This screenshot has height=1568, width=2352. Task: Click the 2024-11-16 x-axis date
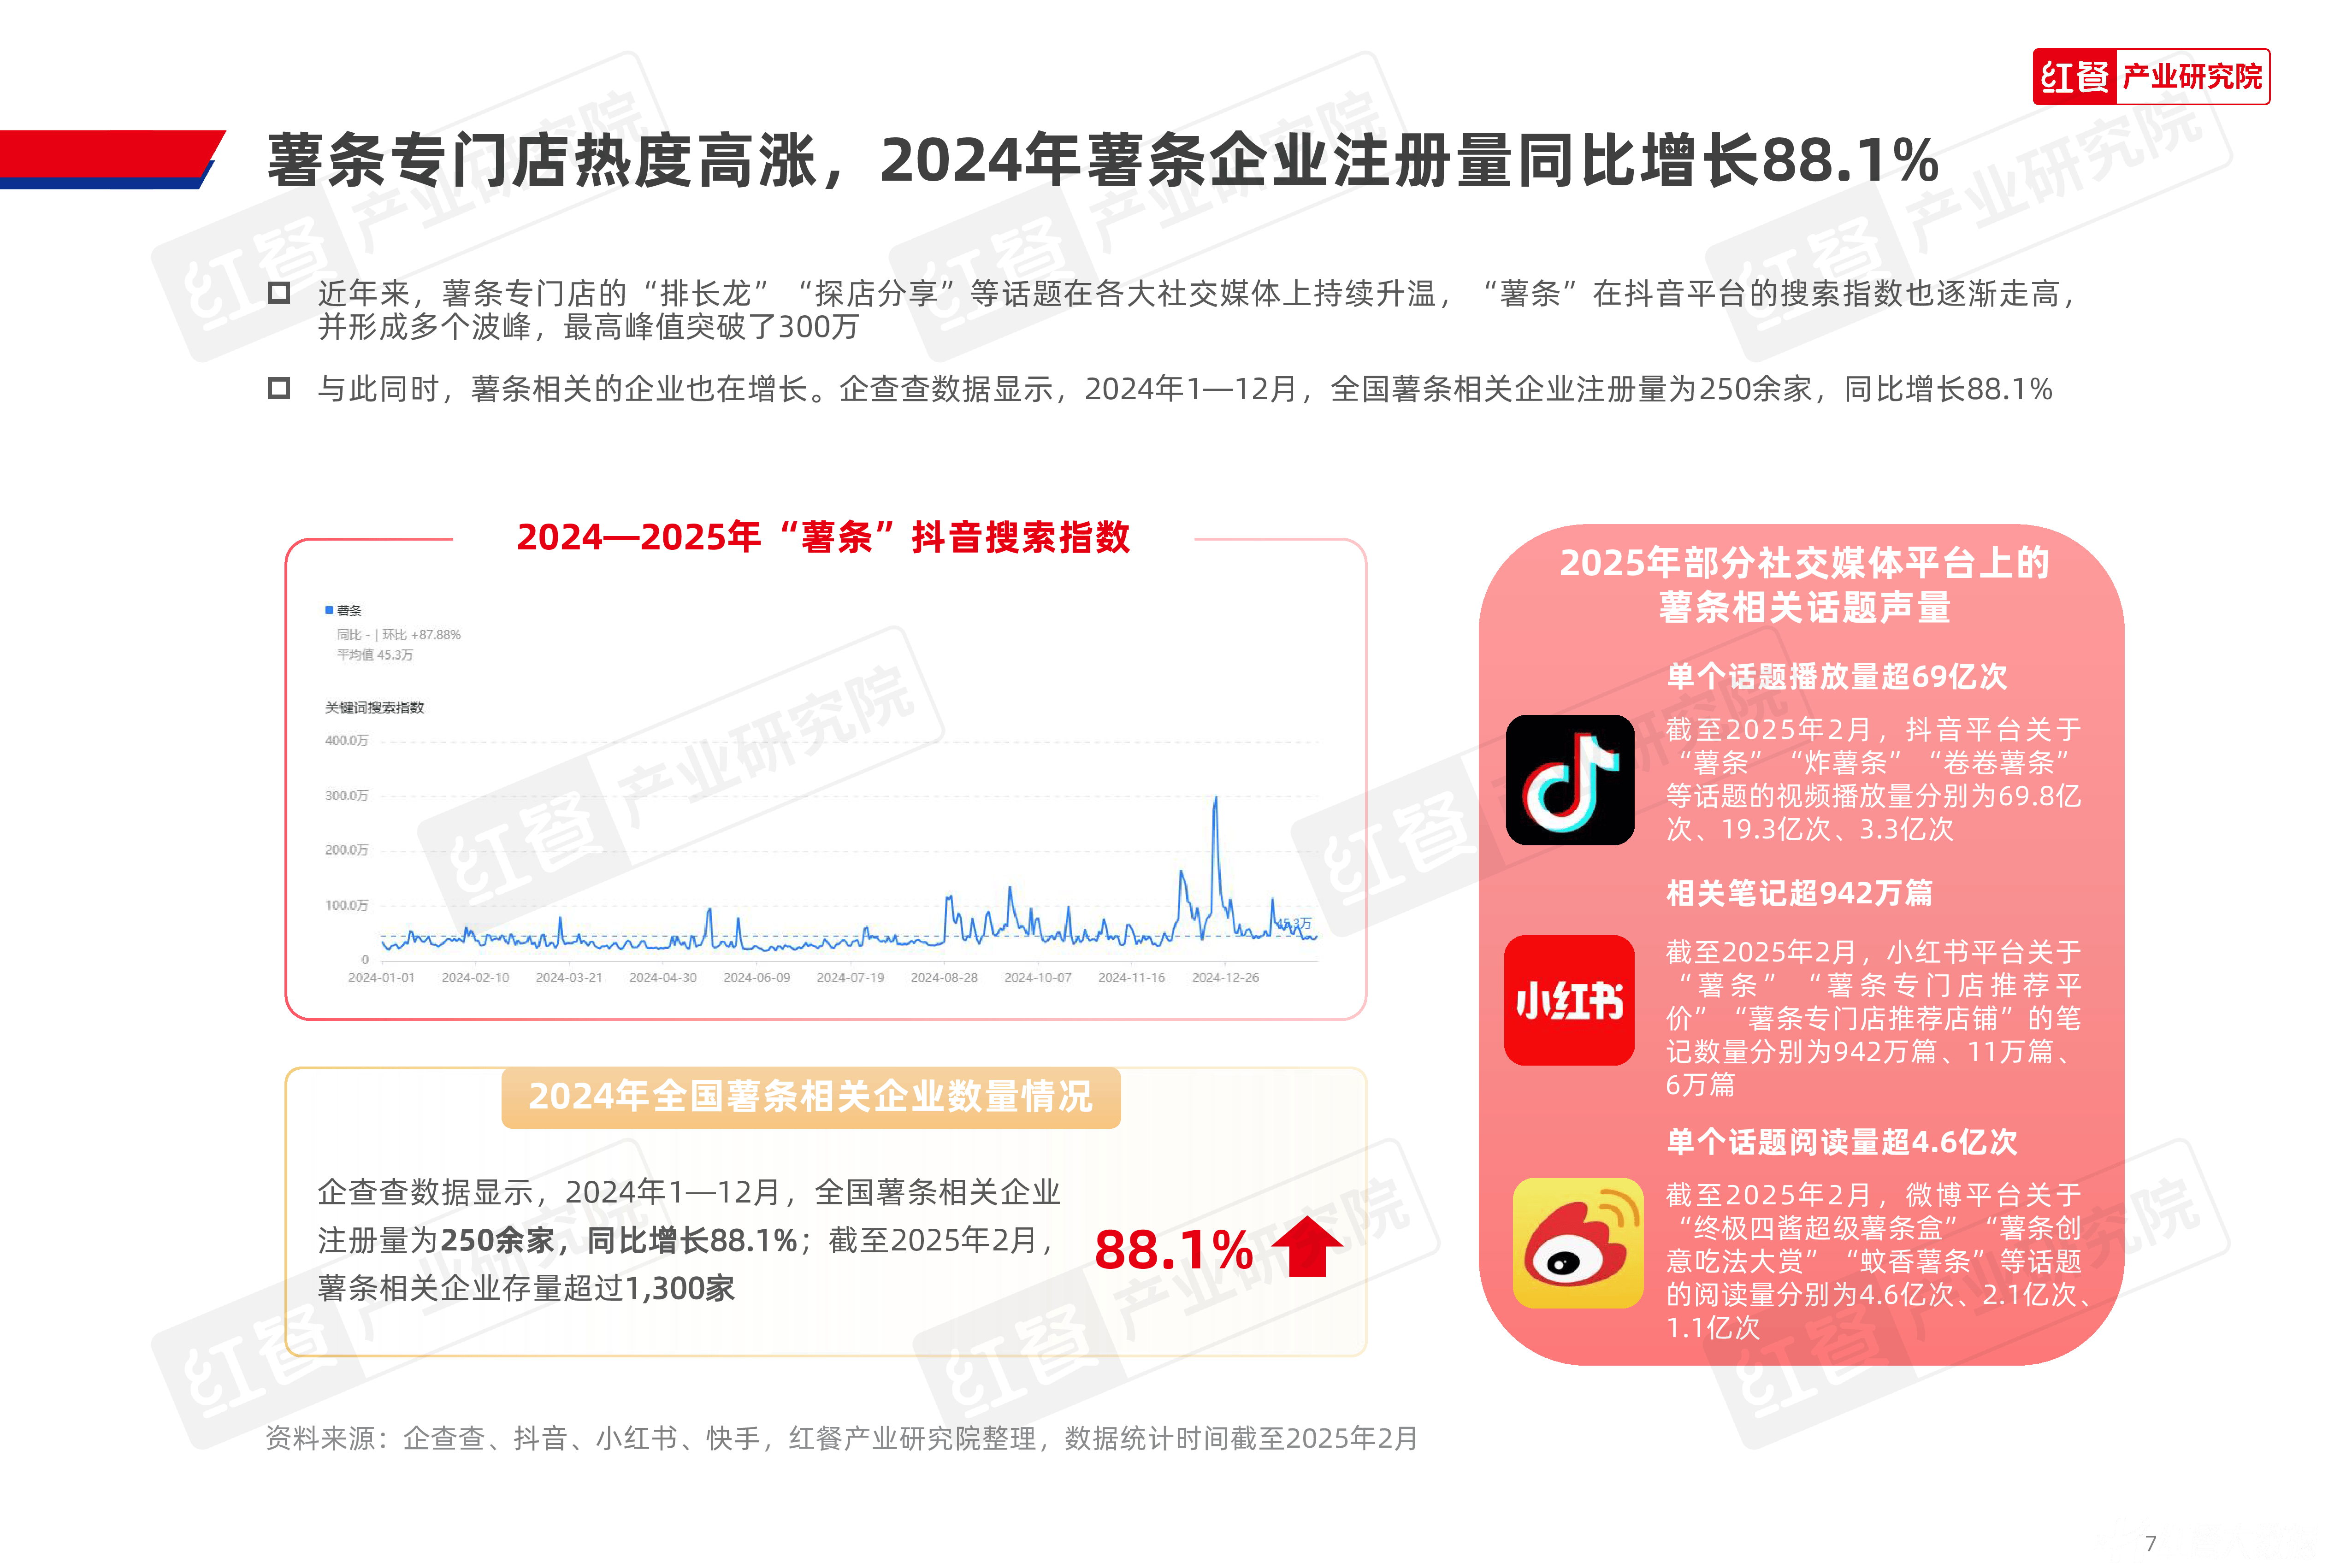[1132, 977]
